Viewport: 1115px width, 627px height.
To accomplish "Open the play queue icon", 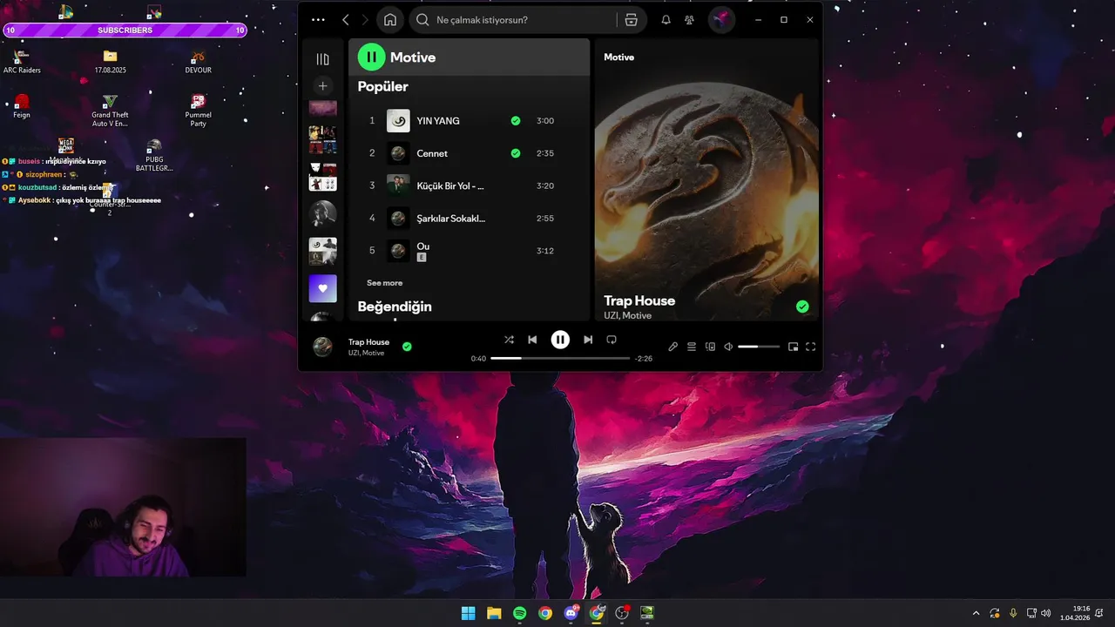I will coord(692,347).
